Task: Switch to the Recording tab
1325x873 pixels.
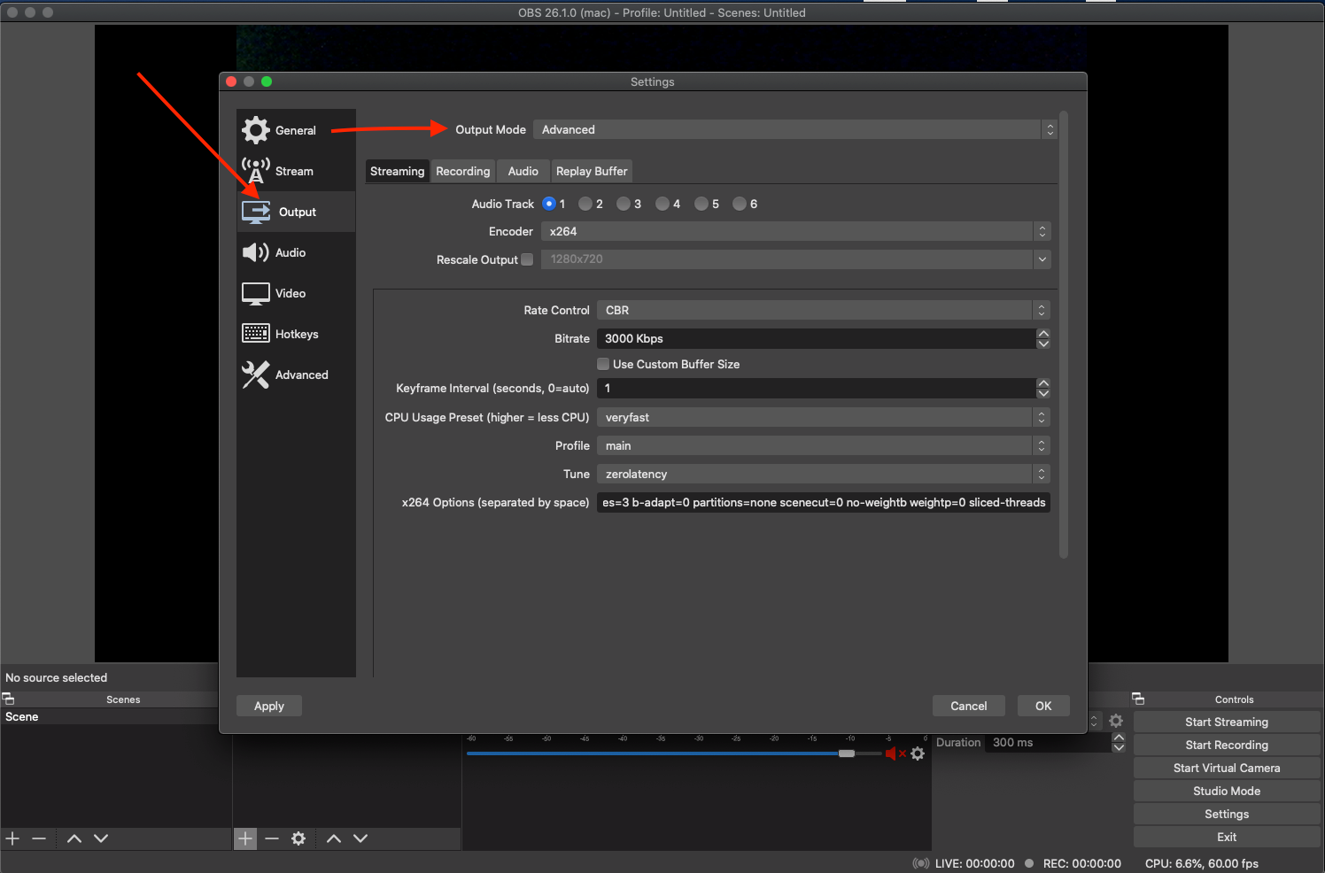Action: 462,171
